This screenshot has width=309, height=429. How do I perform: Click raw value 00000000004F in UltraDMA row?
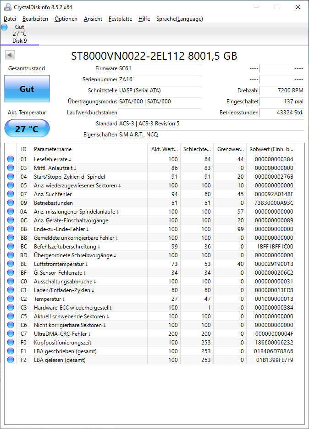pos(274,334)
